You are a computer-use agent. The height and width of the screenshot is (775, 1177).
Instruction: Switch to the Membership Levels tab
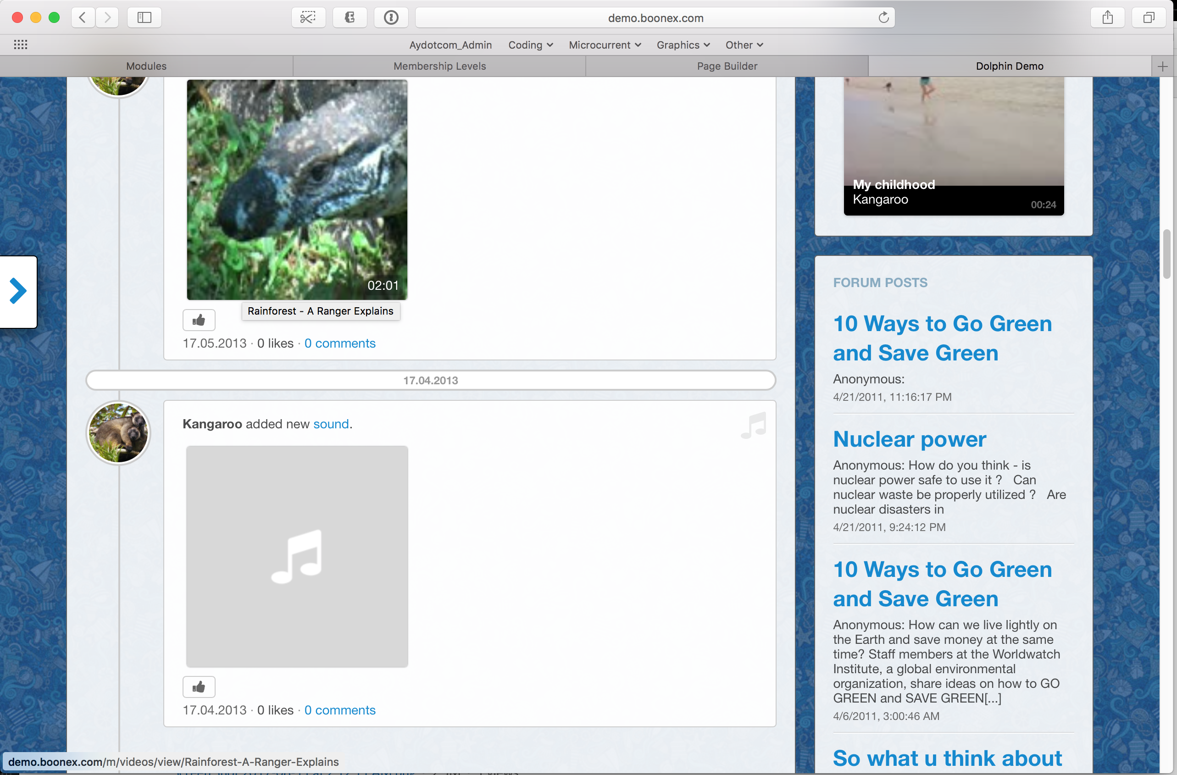coord(439,66)
